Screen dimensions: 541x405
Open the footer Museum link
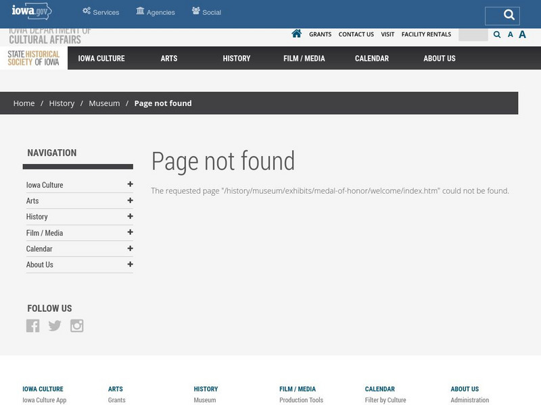205,400
